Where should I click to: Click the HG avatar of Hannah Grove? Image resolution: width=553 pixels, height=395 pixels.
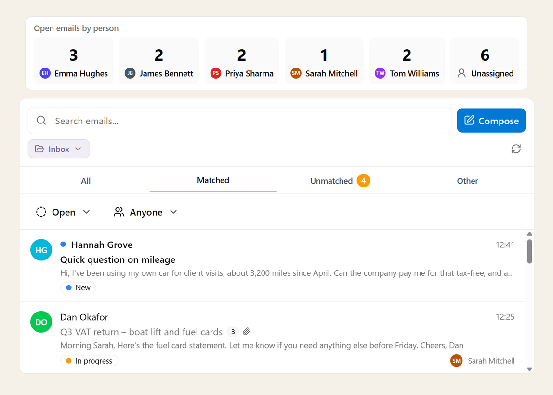(41, 250)
